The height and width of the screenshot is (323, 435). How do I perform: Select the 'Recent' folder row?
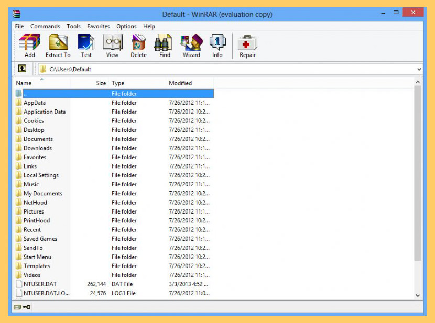tap(114, 230)
